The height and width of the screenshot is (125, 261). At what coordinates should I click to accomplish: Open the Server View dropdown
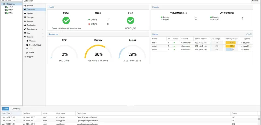click(11, 1)
